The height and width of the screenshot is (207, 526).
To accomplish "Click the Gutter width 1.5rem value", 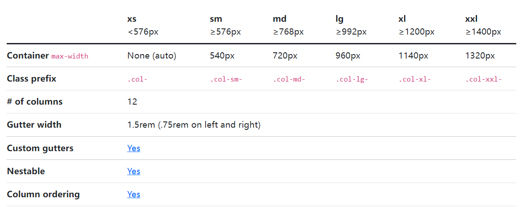I will tap(194, 125).
